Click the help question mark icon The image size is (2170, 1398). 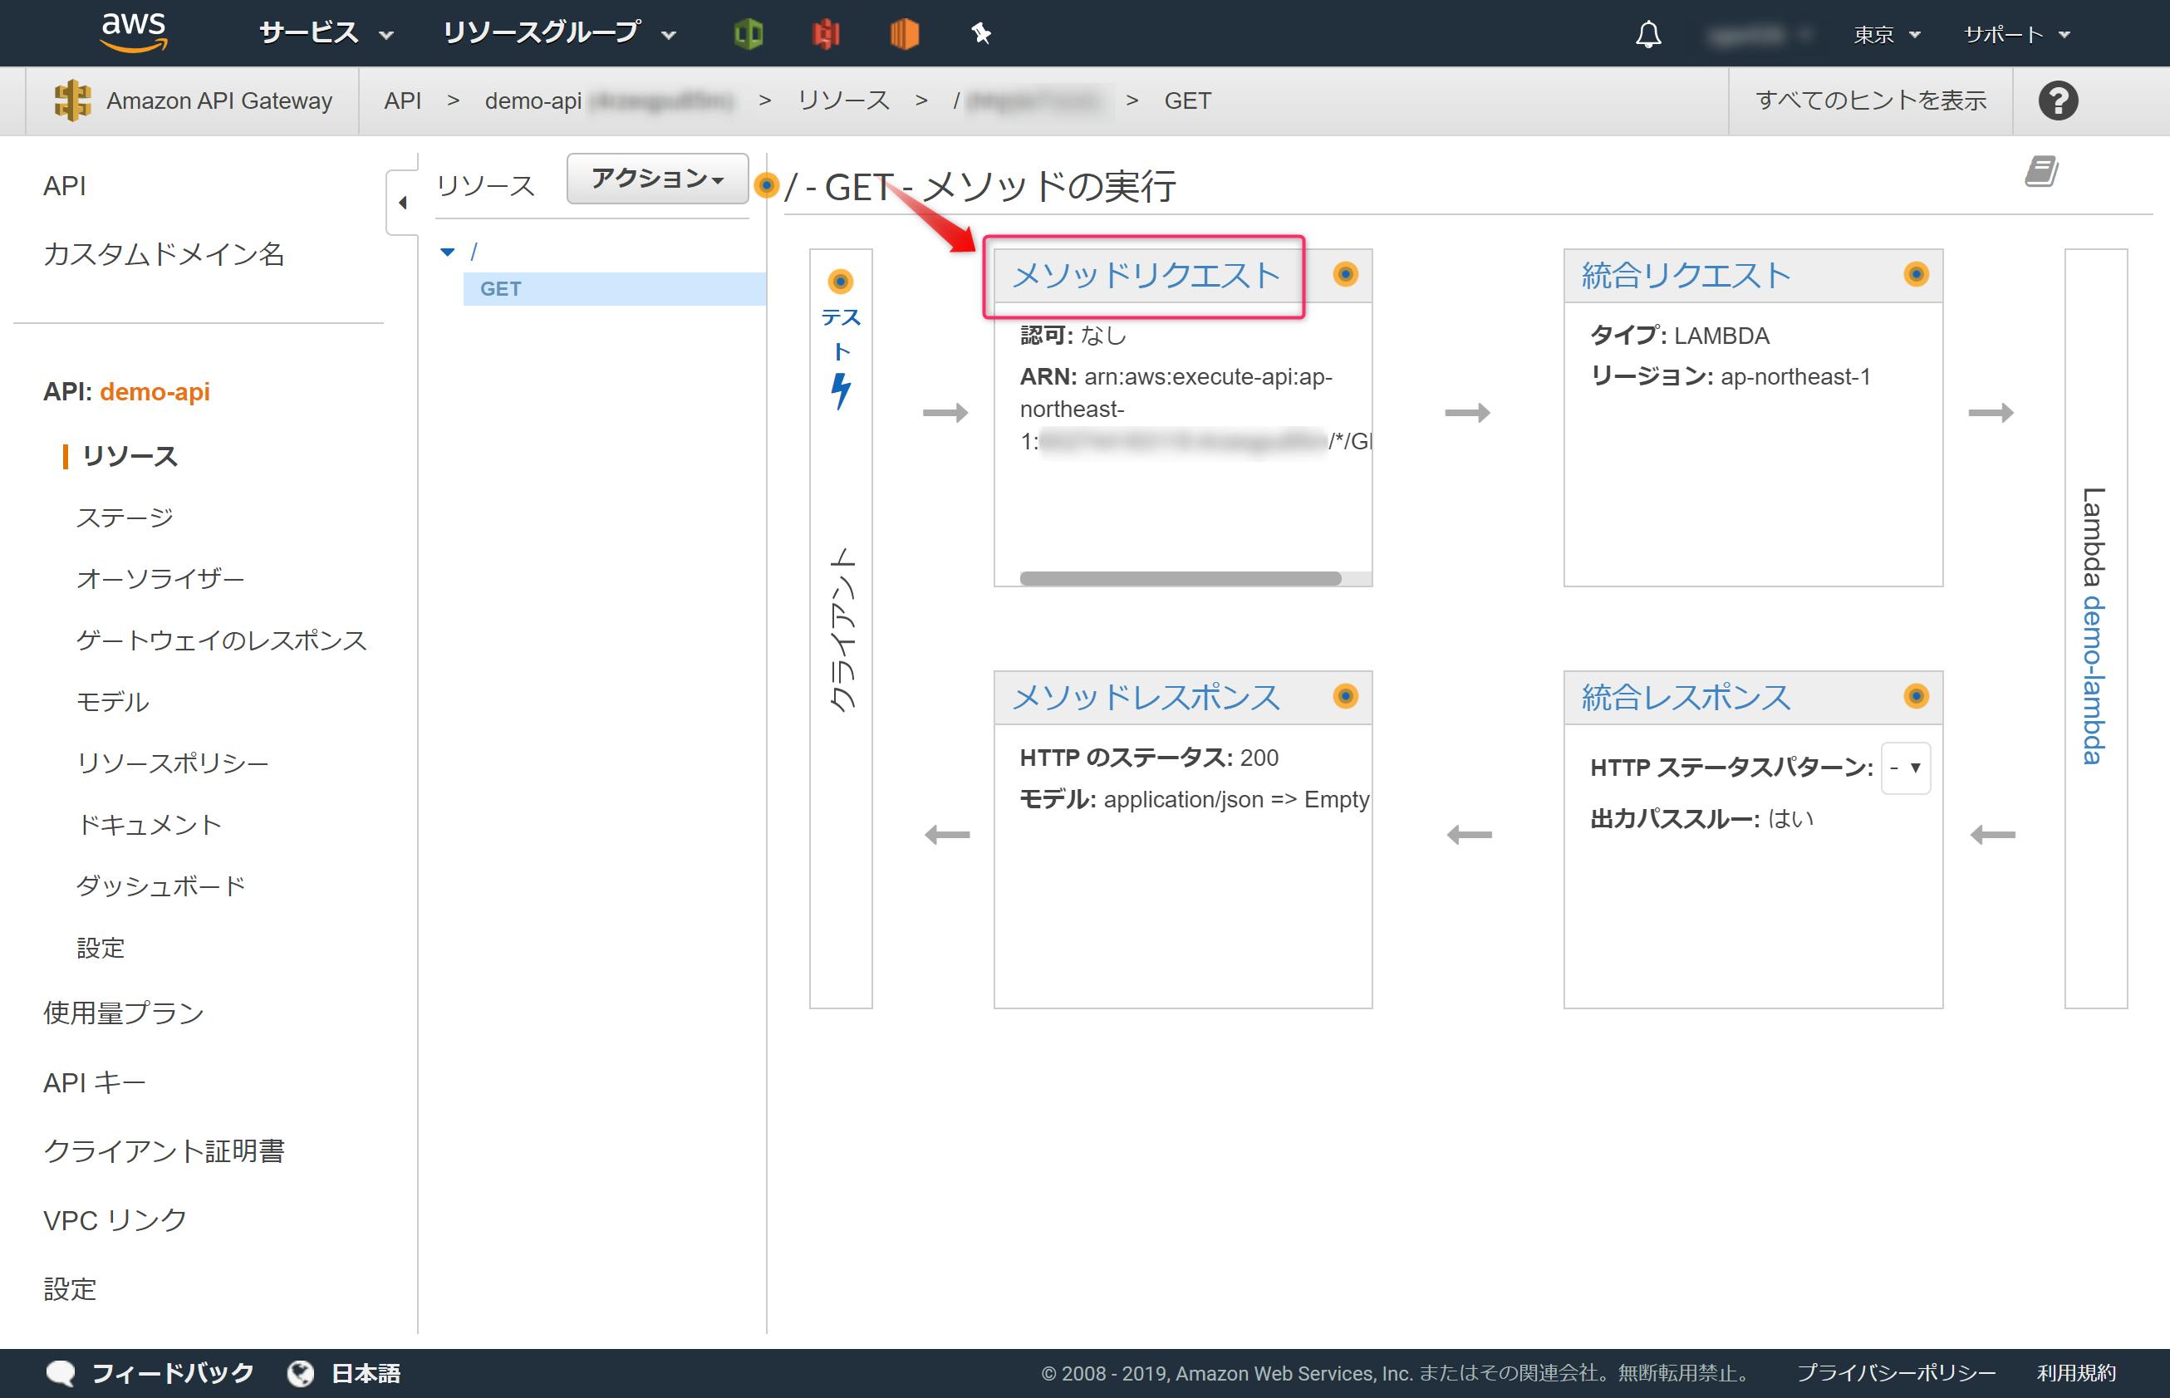point(2057,101)
